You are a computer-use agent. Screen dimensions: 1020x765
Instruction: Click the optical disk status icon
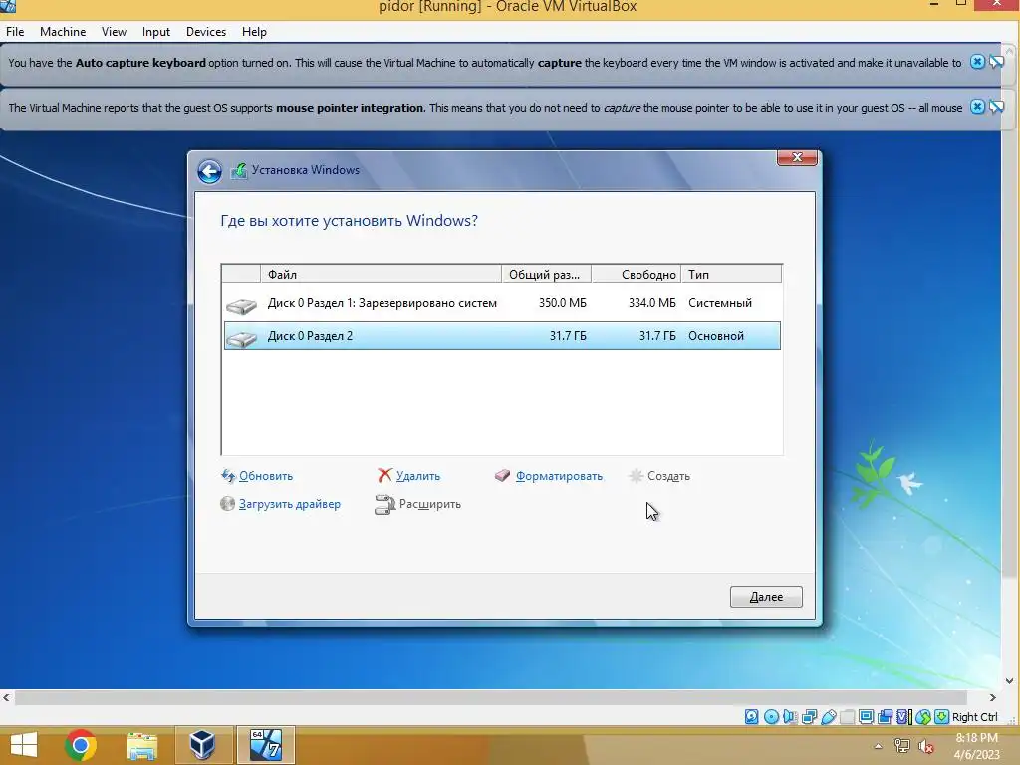(x=771, y=717)
